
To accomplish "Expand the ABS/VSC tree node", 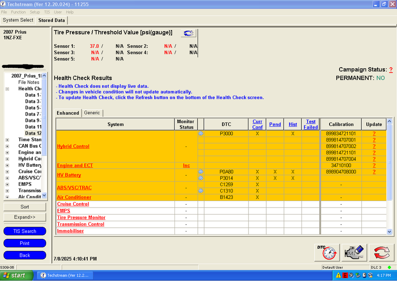I will [7, 178].
